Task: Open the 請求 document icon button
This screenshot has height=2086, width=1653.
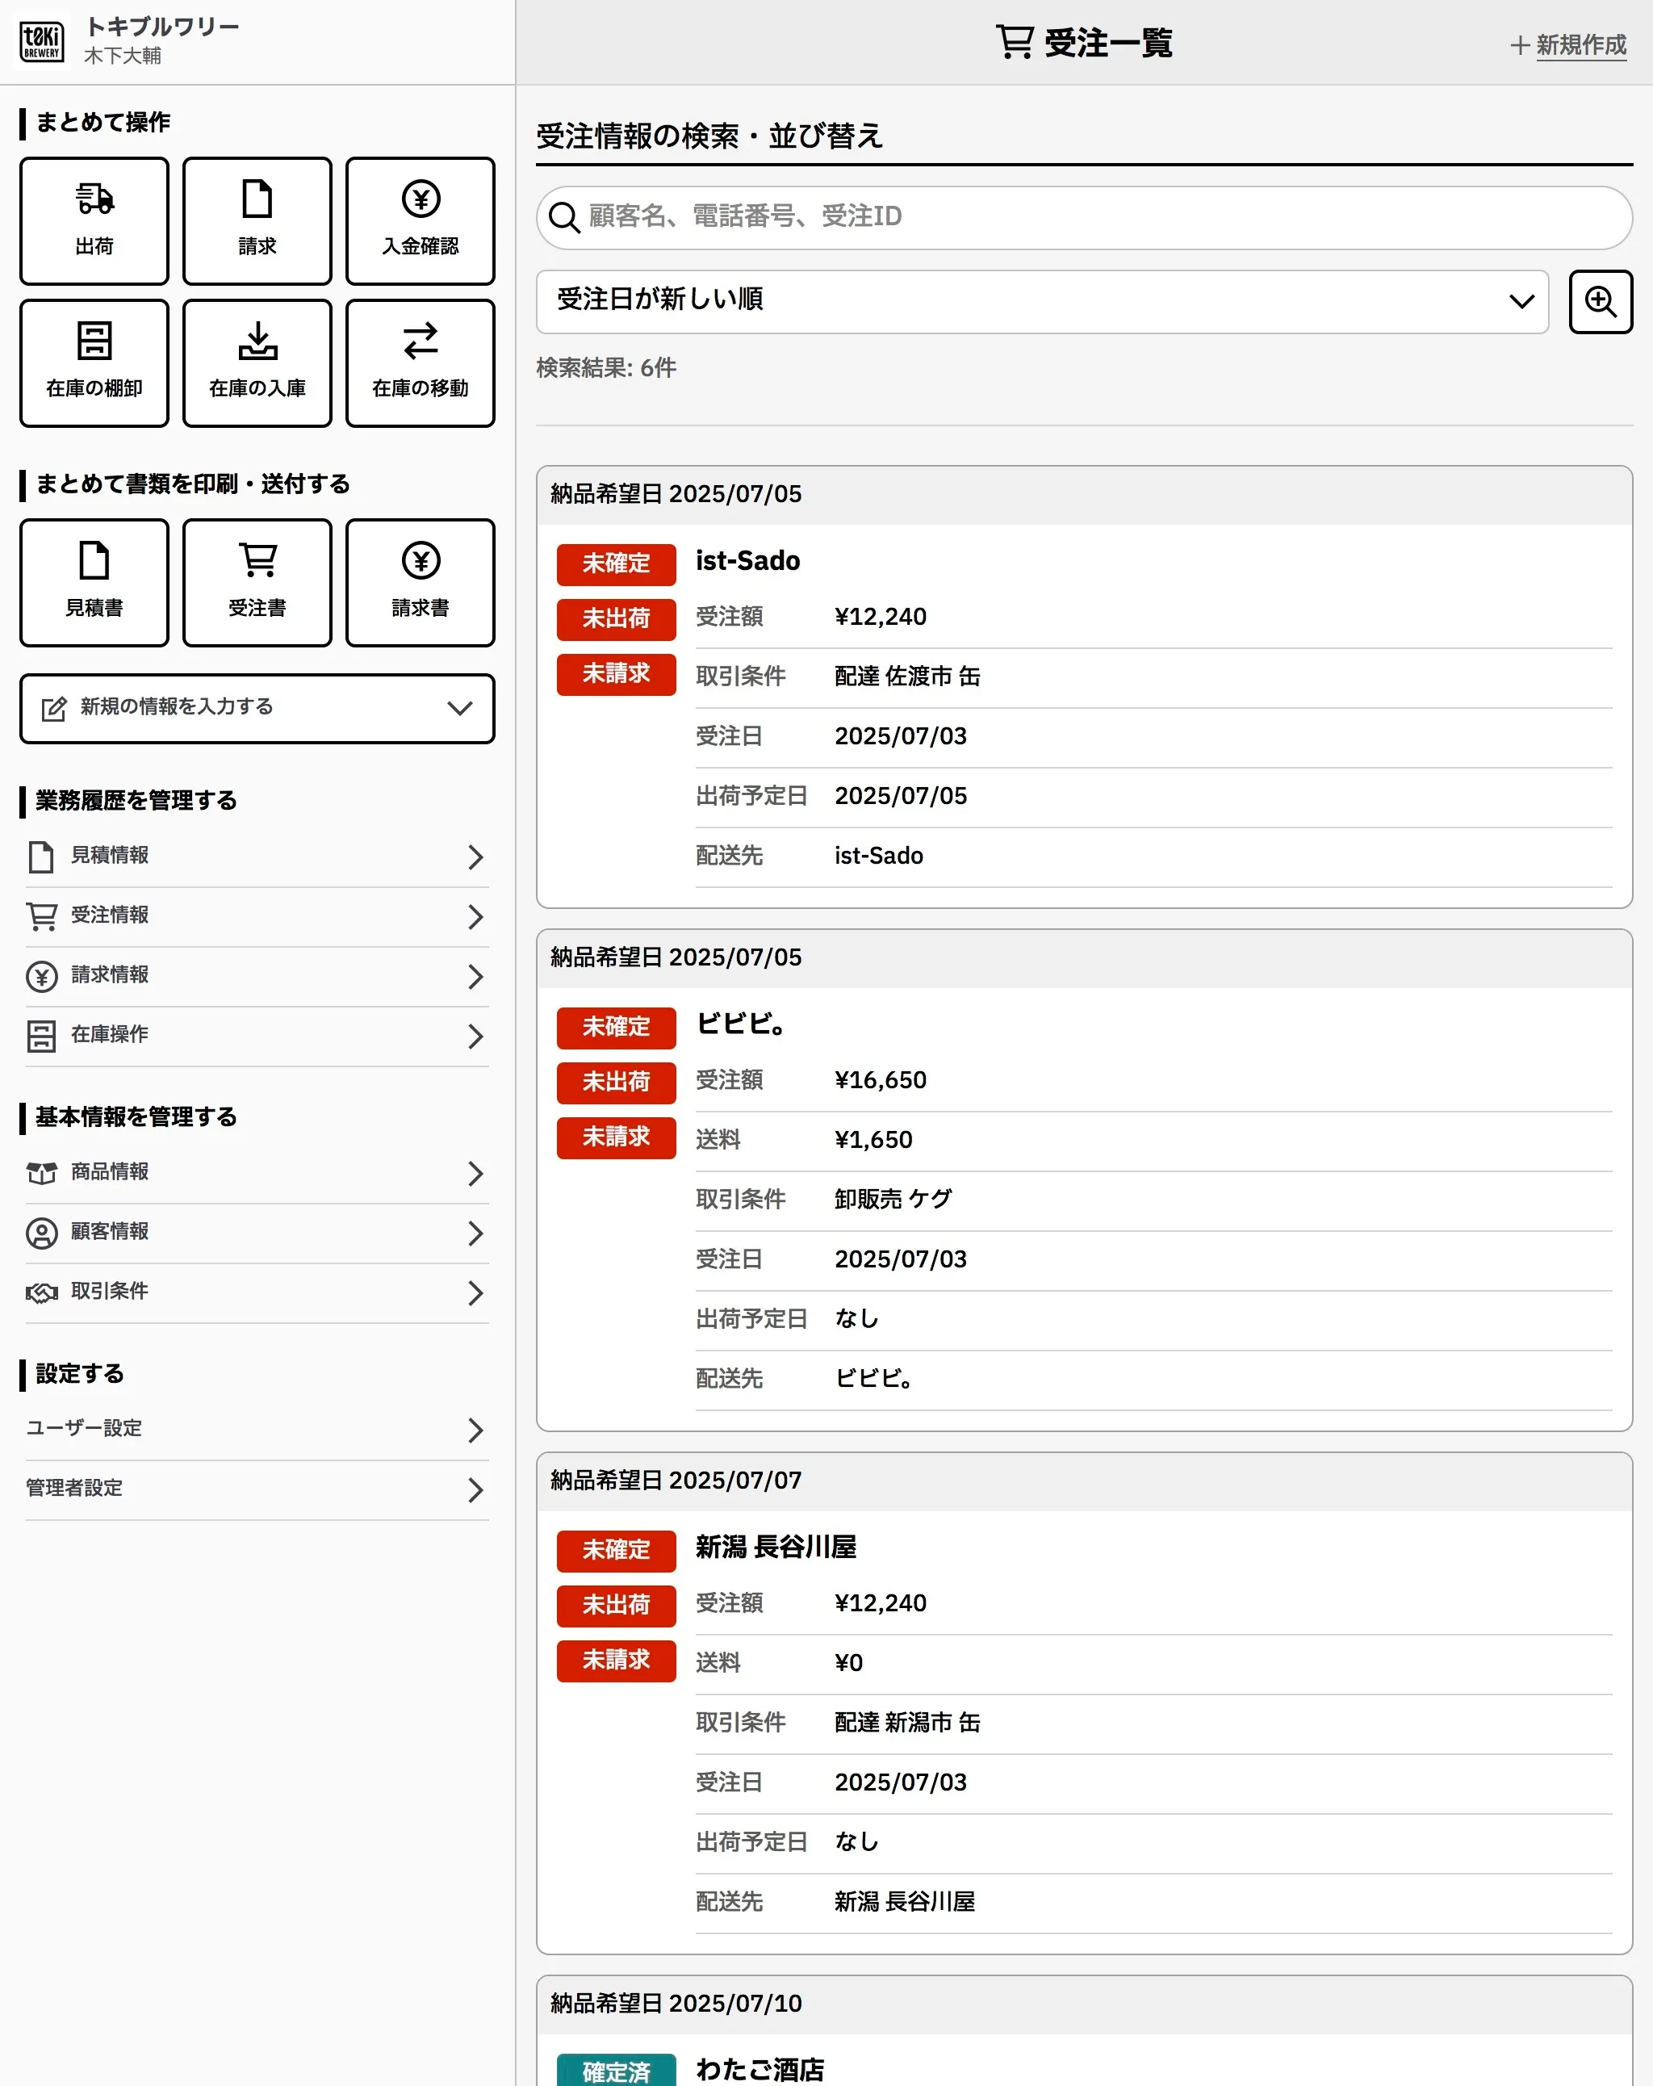Action: tap(257, 220)
